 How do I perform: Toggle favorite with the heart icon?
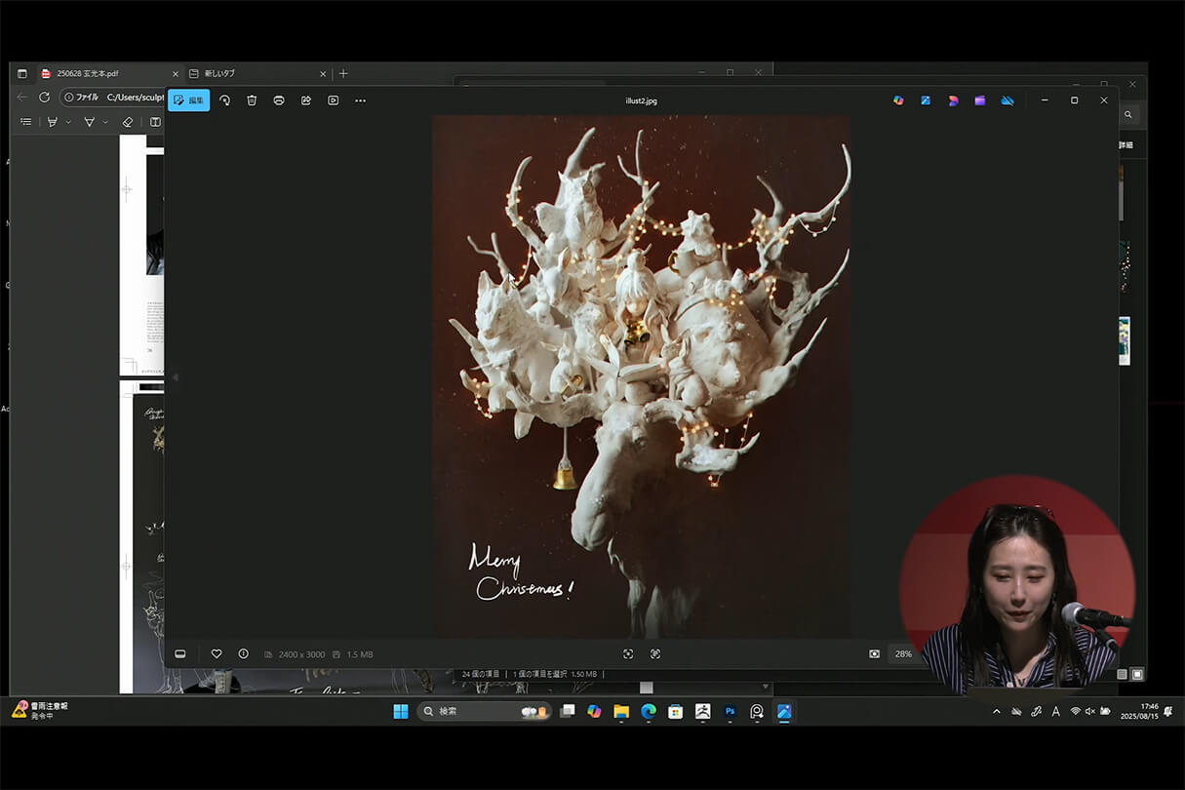217,653
